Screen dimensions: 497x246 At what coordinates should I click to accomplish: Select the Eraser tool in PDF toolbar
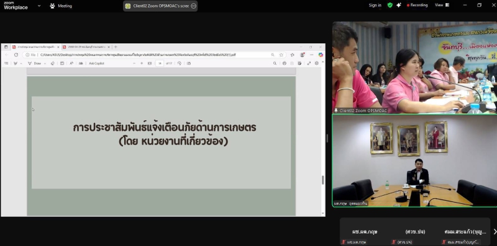point(53,63)
